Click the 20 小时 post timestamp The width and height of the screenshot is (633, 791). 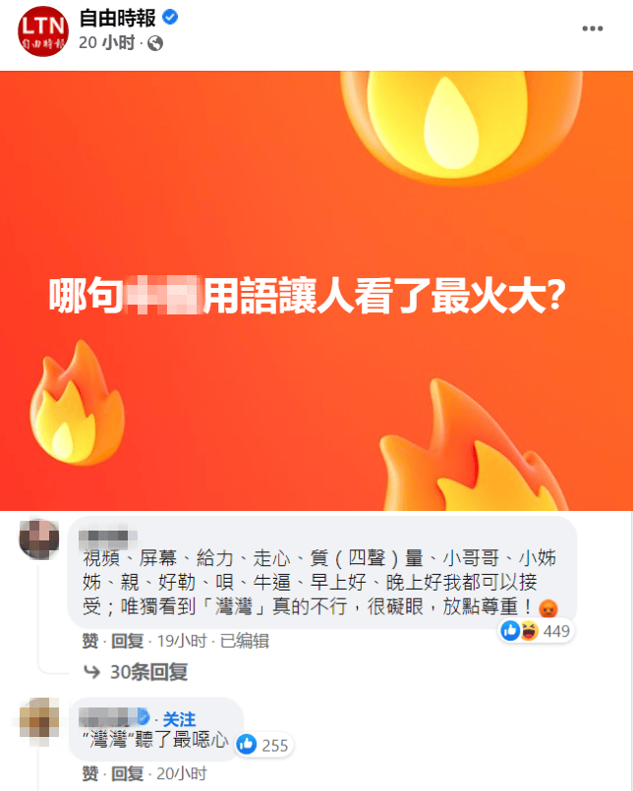[x=106, y=43]
